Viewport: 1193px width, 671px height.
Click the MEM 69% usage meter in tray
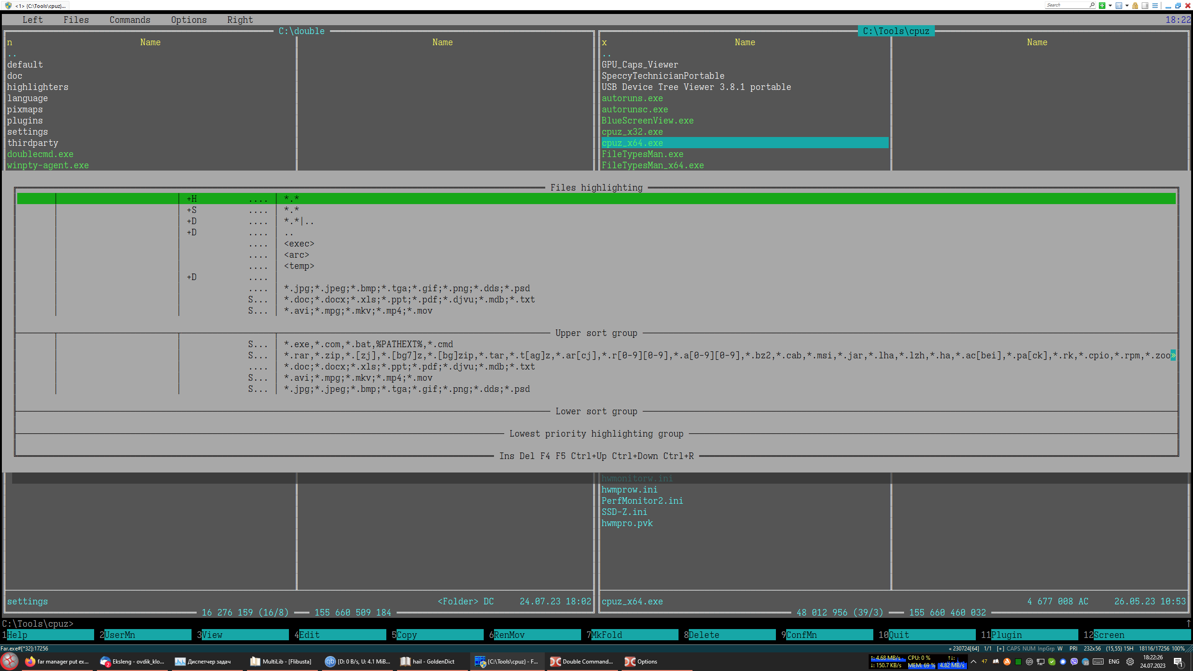920,665
